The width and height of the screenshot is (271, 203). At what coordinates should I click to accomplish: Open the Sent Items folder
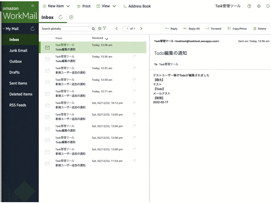[x=20, y=83]
